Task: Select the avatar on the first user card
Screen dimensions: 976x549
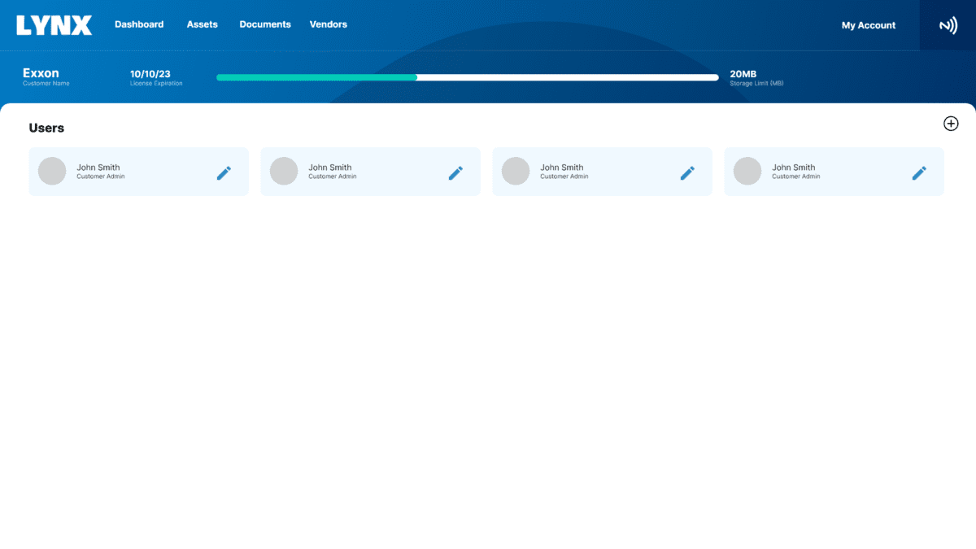Action: point(52,171)
